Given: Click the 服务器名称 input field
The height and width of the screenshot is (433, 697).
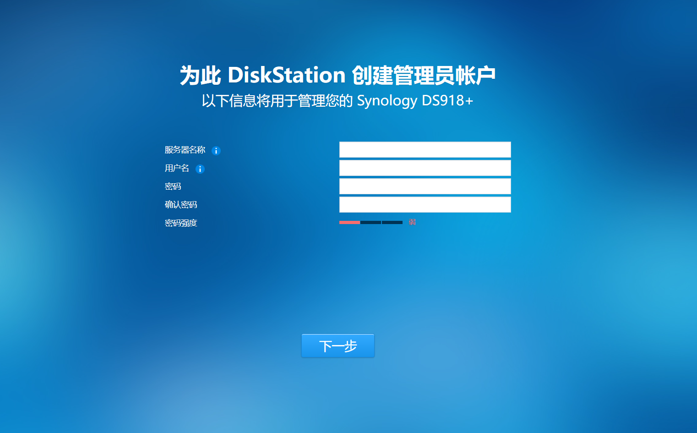Looking at the screenshot, I should click(425, 149).
